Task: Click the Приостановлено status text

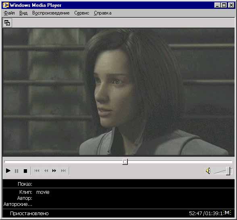Action: [29, 214]
